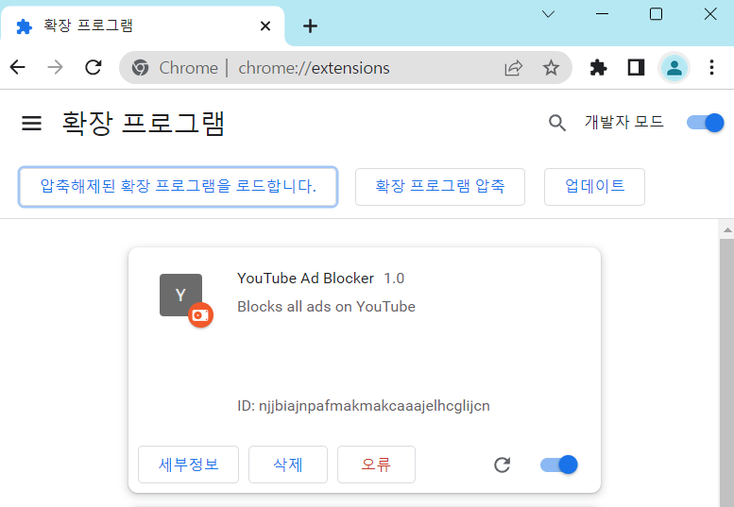Disable the YouTube Ad Blocker extension toggle

559,465
